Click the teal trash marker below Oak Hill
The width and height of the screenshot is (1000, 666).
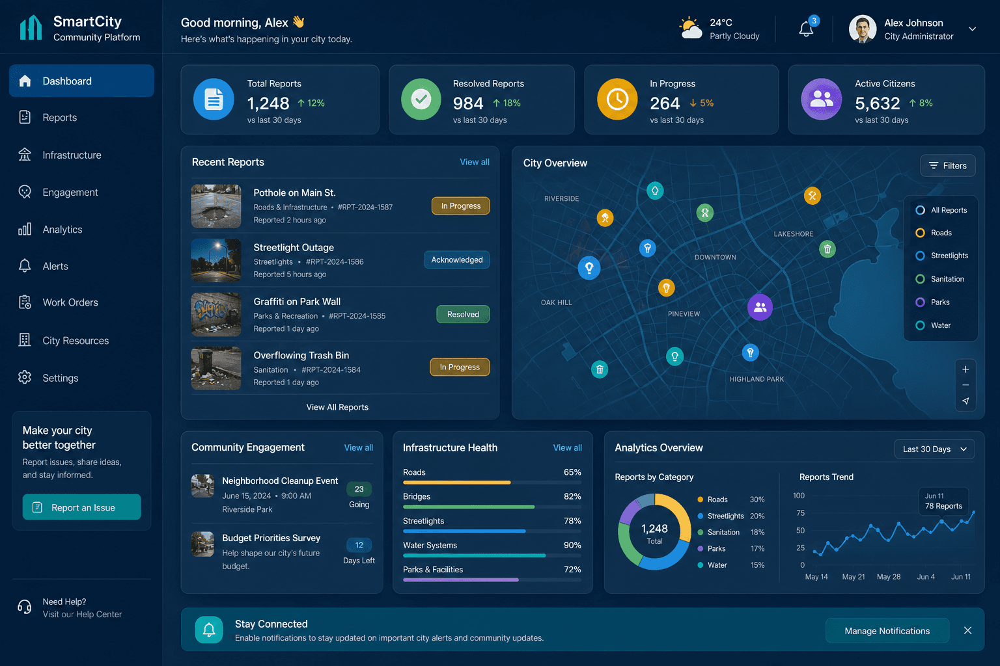pos(600,369)
